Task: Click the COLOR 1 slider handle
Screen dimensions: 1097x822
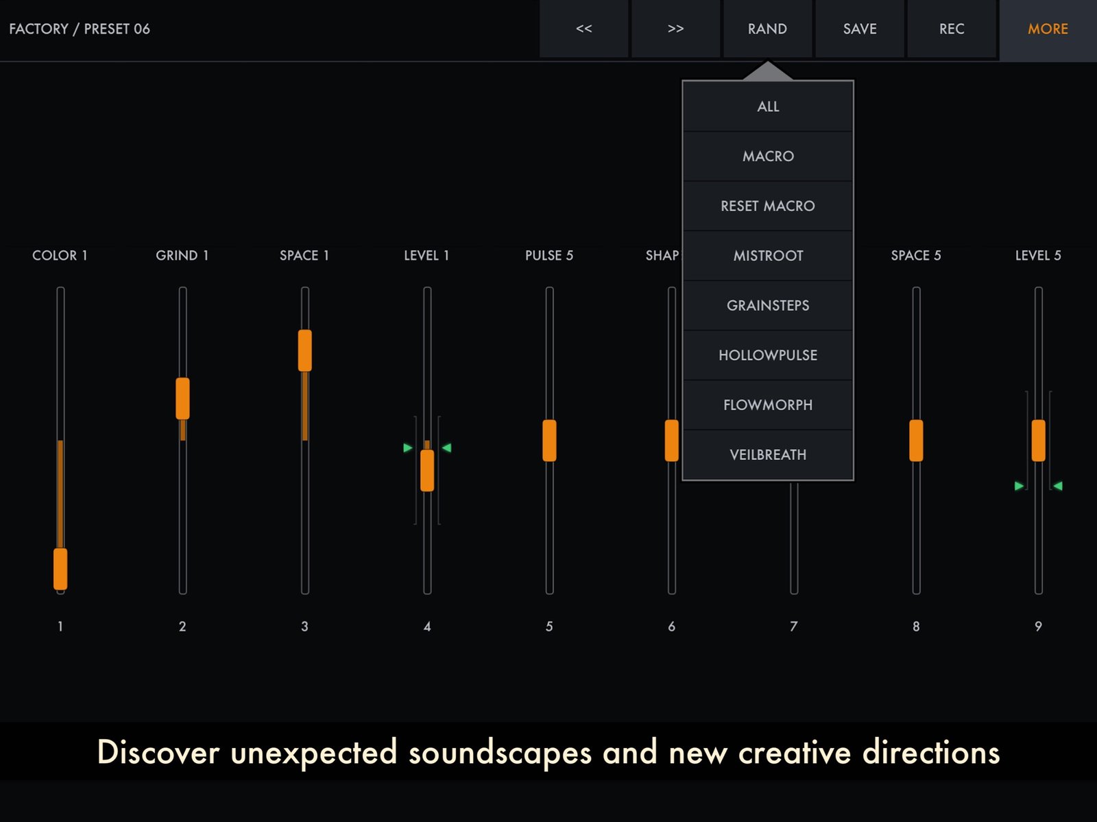Action: [x=60, y=569]
